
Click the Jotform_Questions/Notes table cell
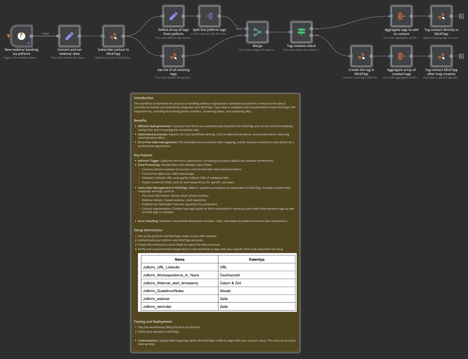click(180, 291)
